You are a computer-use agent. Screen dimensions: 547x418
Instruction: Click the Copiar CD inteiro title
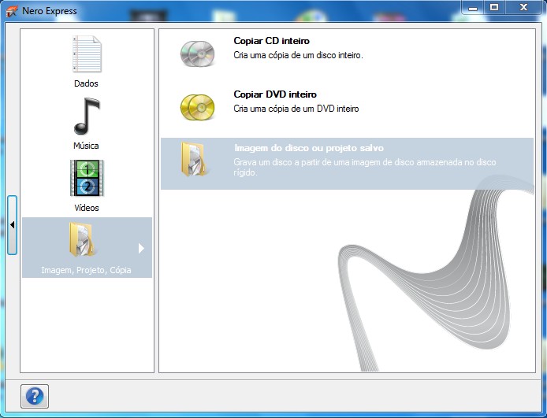click(x=271, y=41)
